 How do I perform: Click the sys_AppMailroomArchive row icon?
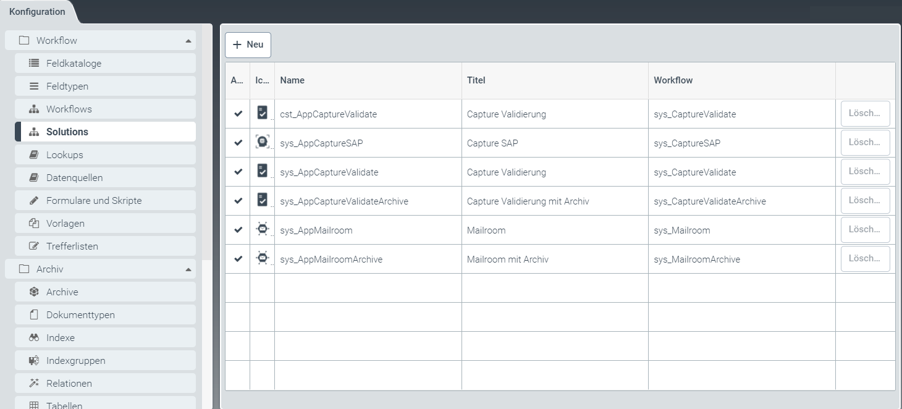(x=262, y=258)
